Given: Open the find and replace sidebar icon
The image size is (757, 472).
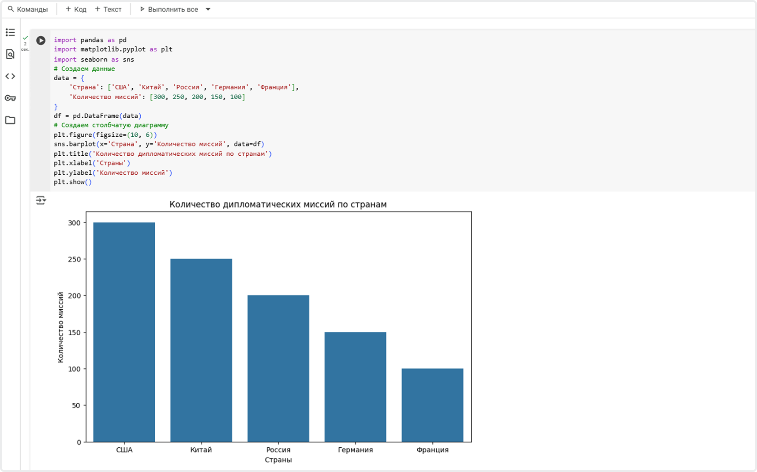Looking at the screenshot, I should 10,54.
